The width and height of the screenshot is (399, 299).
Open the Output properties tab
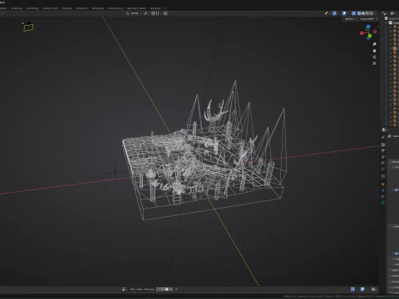383,151
